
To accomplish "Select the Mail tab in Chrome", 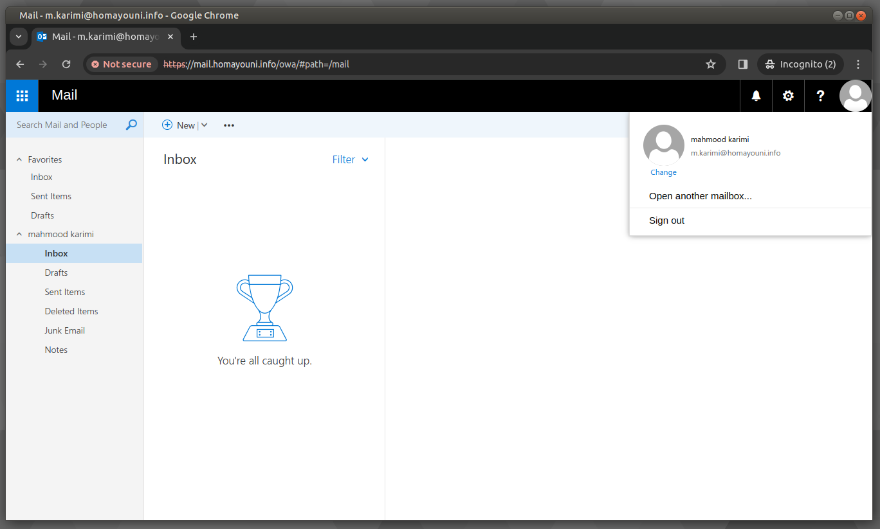I will (x=106, y=37).
